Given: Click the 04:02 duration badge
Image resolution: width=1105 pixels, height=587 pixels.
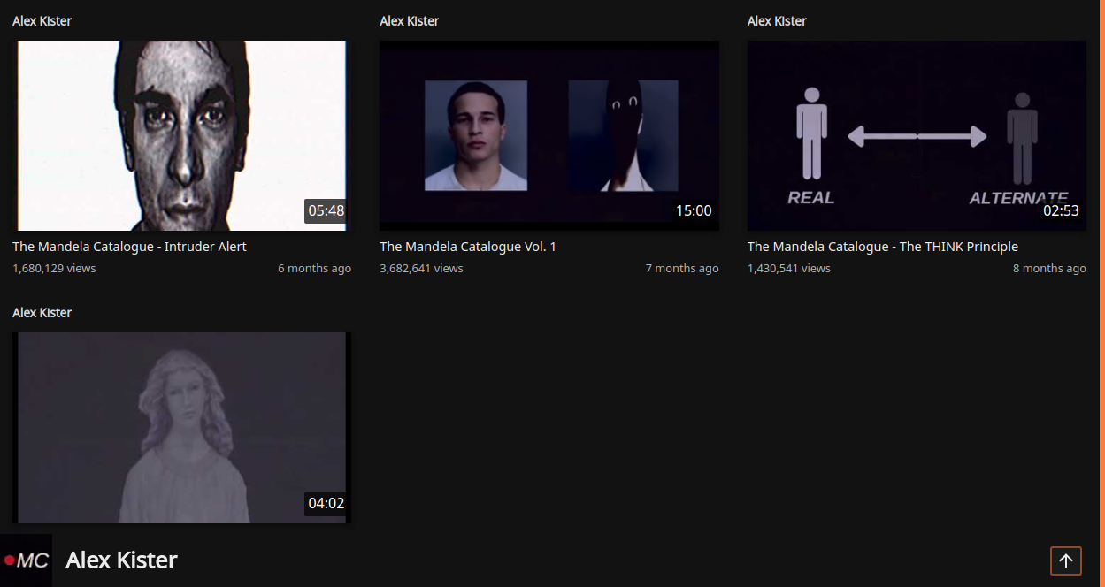Looking at the screenshot, I should (326, 503).
